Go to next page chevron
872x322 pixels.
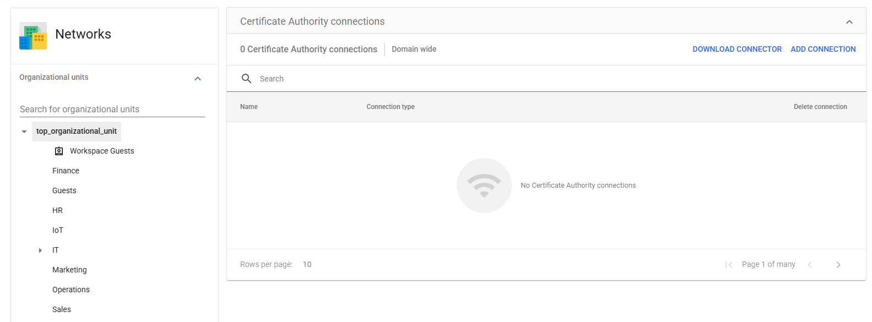838,265
